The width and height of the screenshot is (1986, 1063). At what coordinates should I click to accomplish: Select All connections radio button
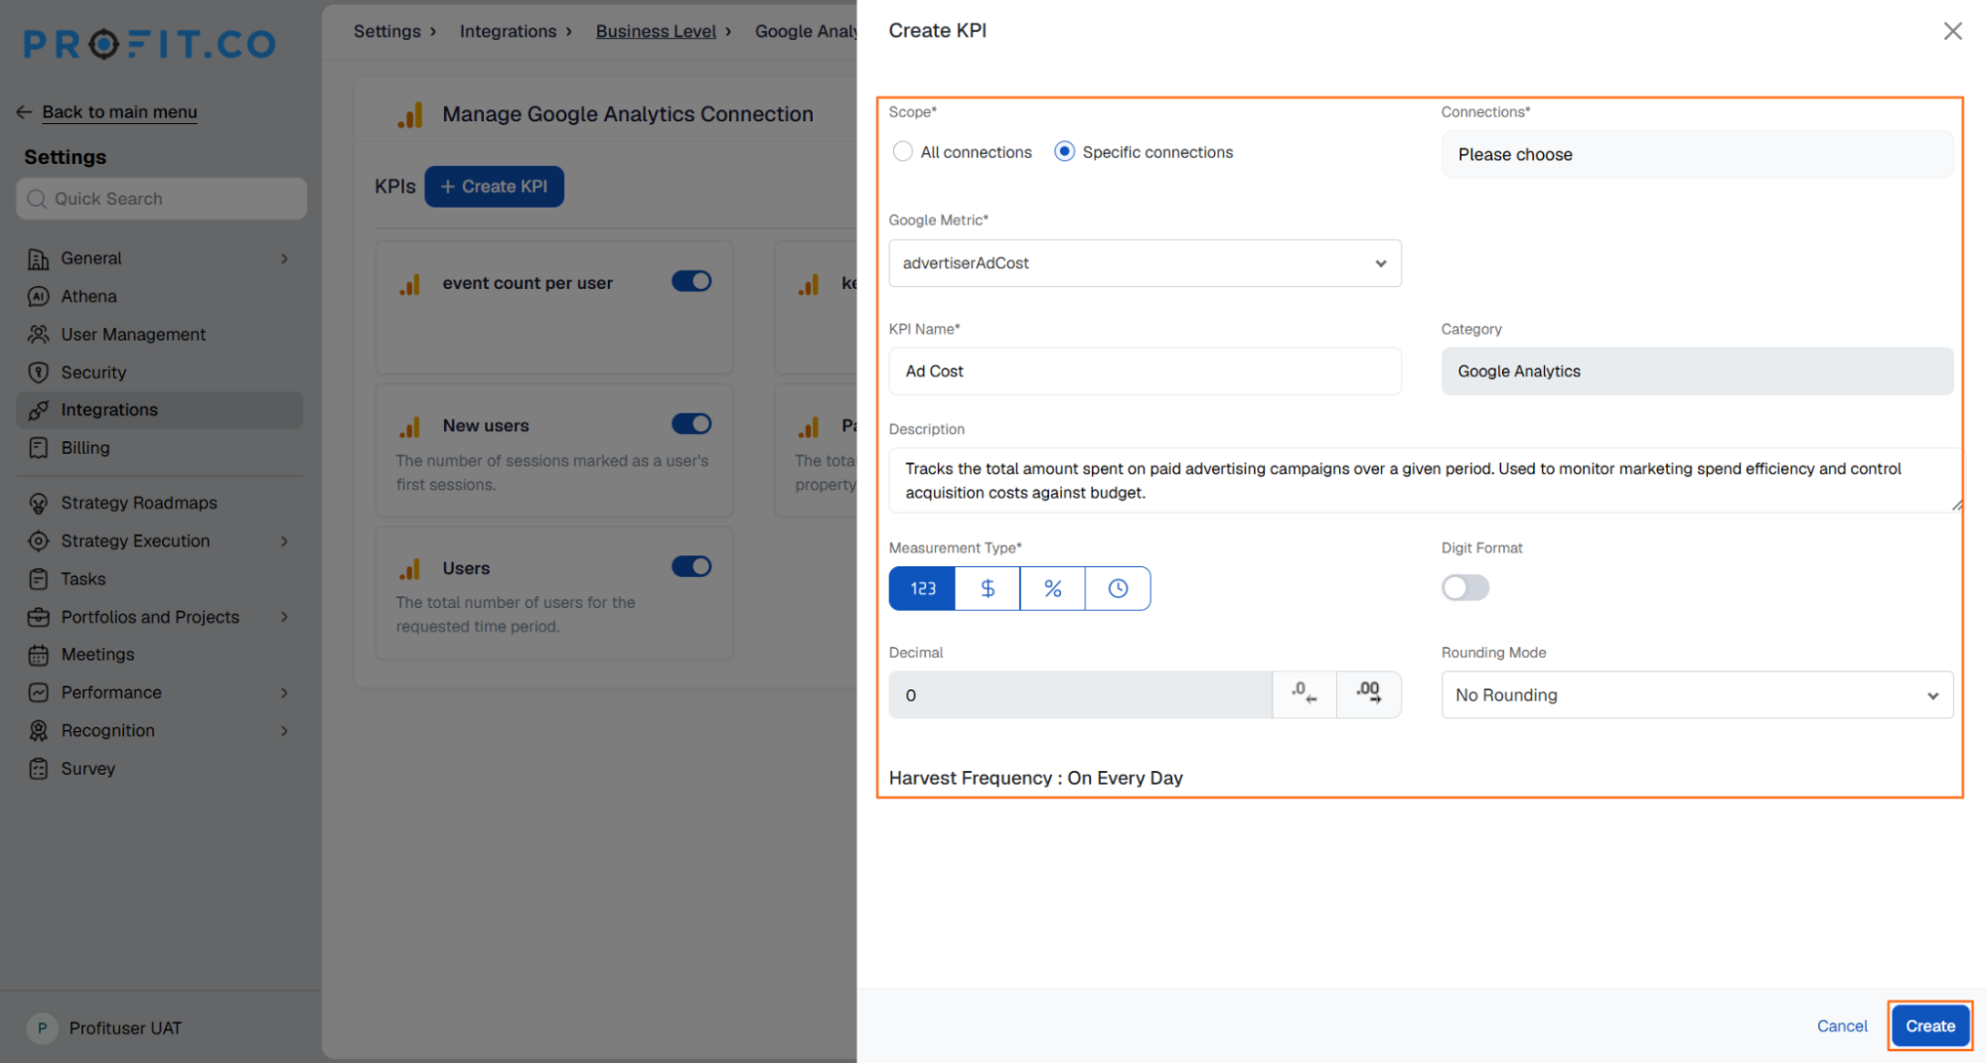902,152
